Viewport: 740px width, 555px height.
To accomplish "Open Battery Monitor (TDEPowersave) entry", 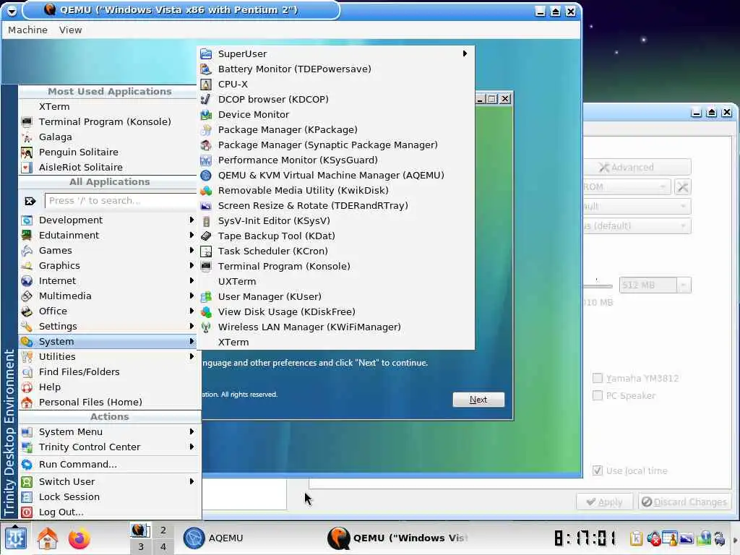I will pyautogui.click(x=335, y=69).
